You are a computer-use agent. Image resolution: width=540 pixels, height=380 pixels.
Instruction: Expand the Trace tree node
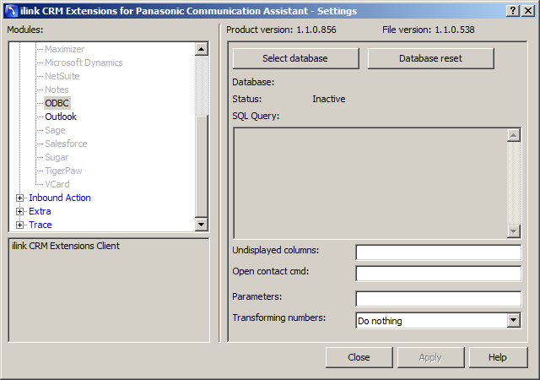click(20, 225)
